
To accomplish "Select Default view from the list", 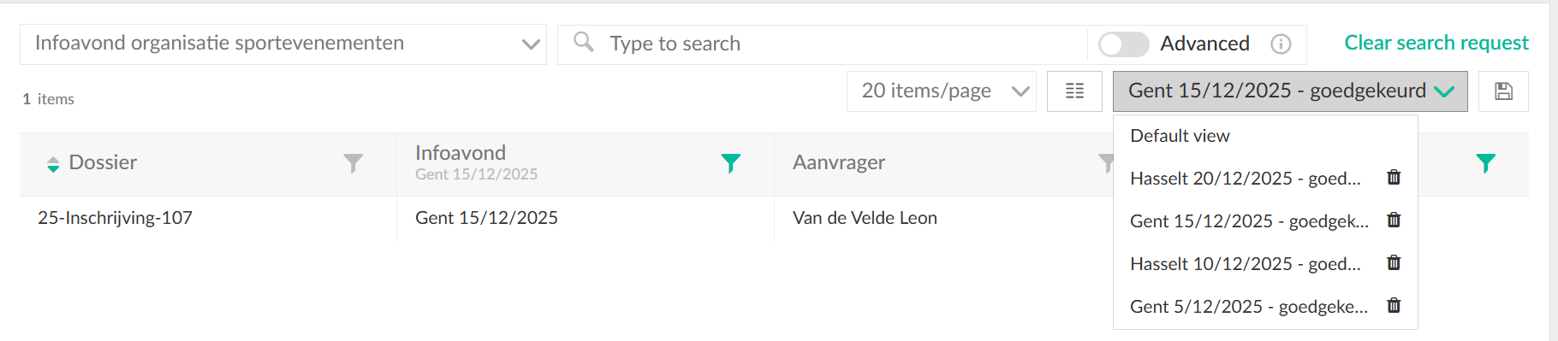I will point(1180,136).
